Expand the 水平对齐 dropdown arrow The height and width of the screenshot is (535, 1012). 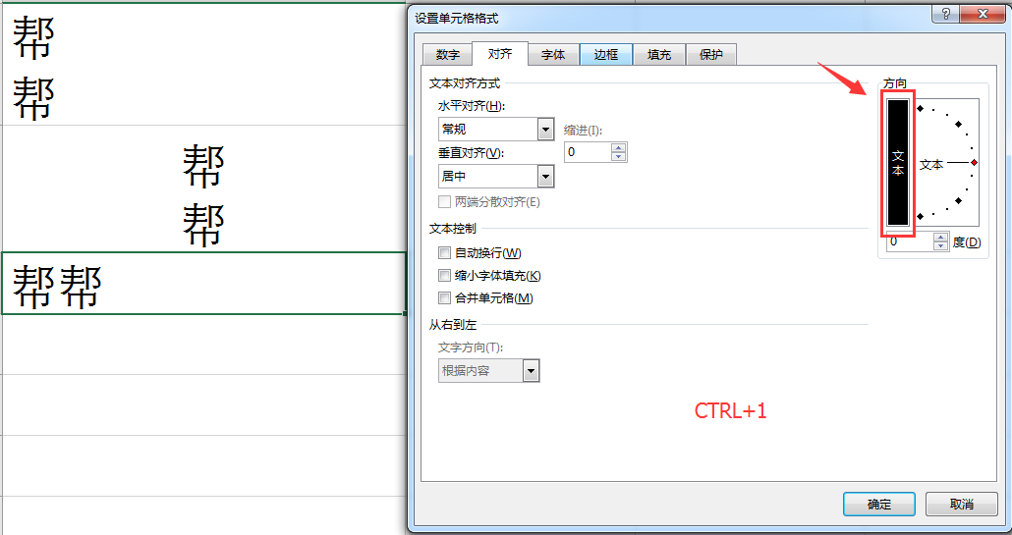546,130
